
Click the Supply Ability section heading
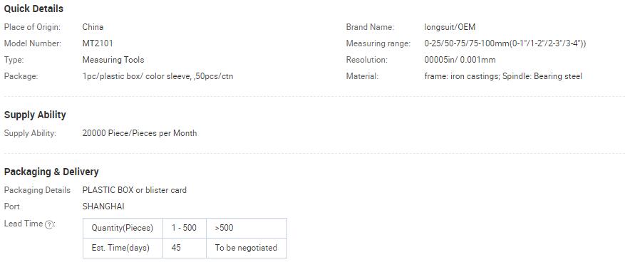pos(35,115)
